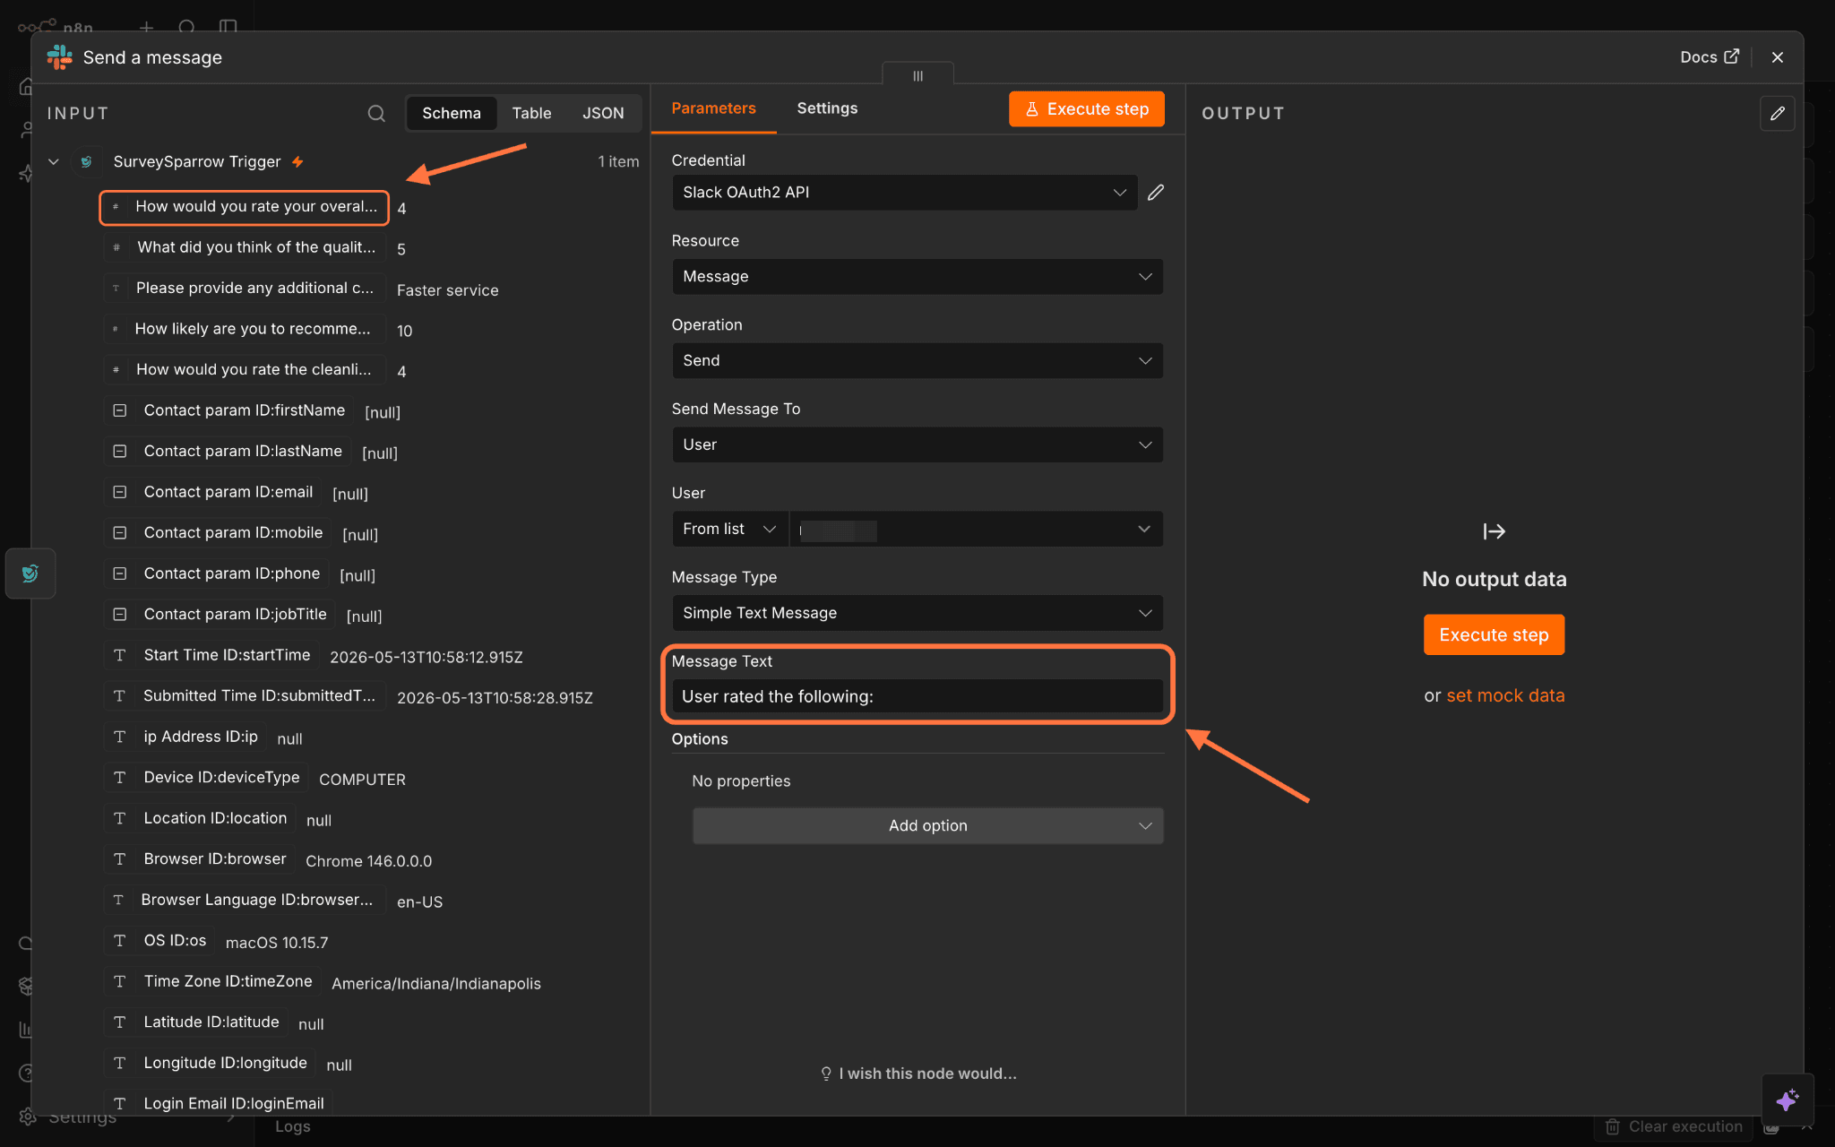Open the Message Type dropdown

coord(917,614)
